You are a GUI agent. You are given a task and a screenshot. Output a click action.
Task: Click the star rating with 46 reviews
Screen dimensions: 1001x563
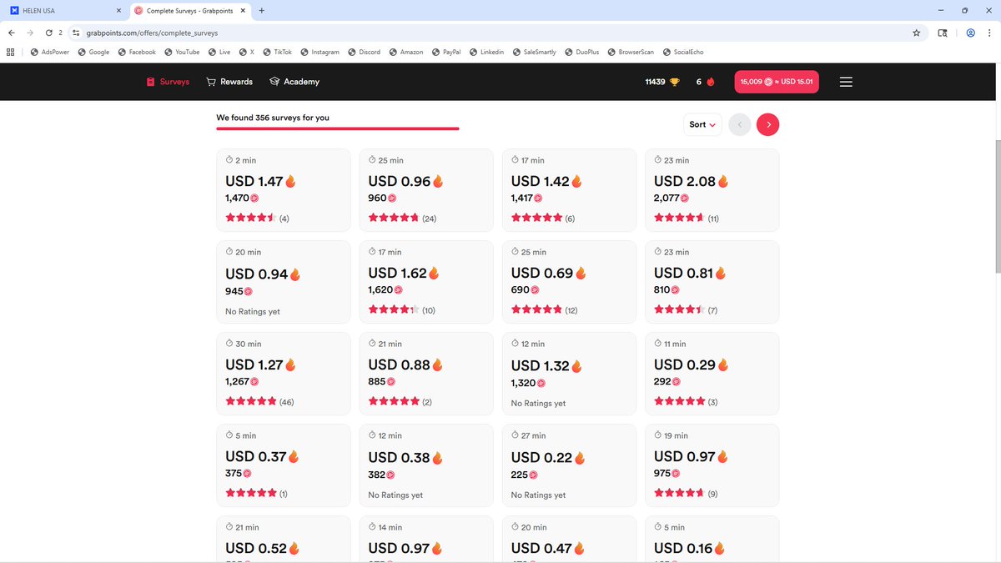pyautogui.click(x=251, y=402)
